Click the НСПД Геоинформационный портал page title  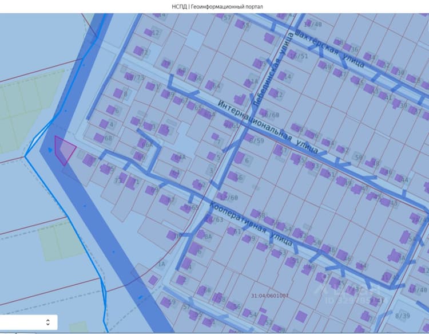point(217,6)
